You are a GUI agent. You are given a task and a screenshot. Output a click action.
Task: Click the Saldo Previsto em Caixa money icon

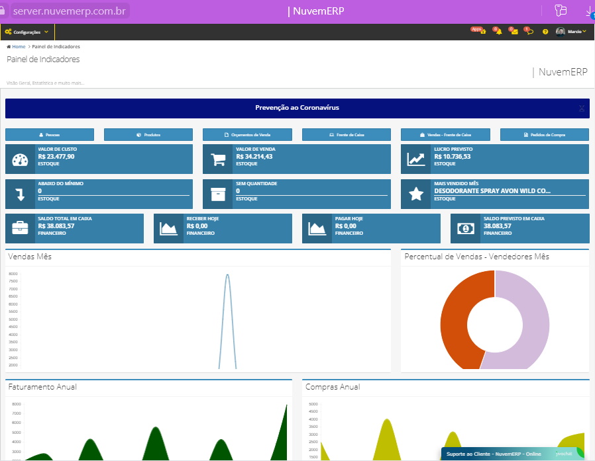[466, 229]
